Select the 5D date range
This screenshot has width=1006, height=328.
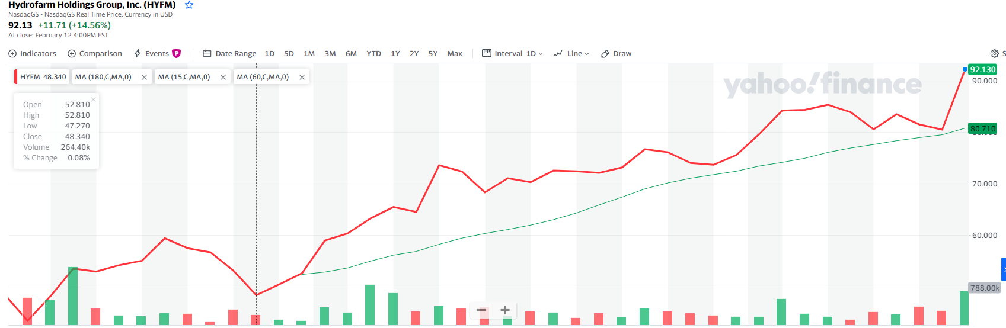[289, 53]
